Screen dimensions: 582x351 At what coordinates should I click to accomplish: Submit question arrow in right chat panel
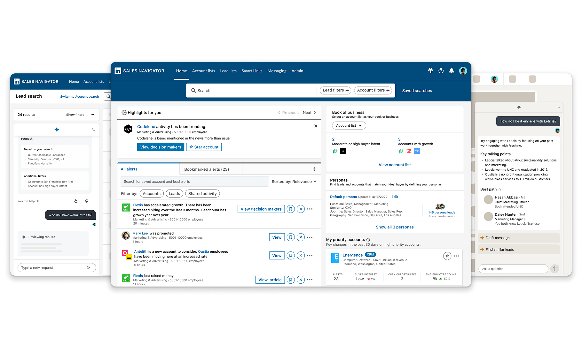pyautogui.click(x=554, y=269)
